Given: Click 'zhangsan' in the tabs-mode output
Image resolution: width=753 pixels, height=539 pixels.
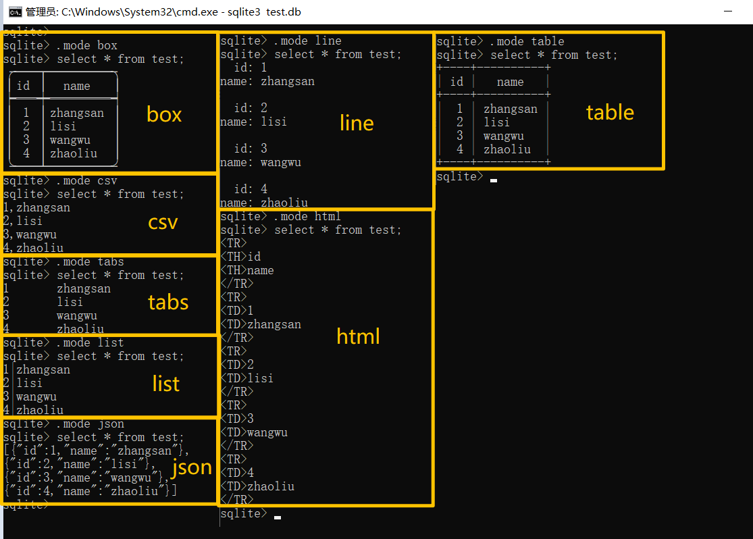Looking at the screenshot, I should (x=84, y=288).
